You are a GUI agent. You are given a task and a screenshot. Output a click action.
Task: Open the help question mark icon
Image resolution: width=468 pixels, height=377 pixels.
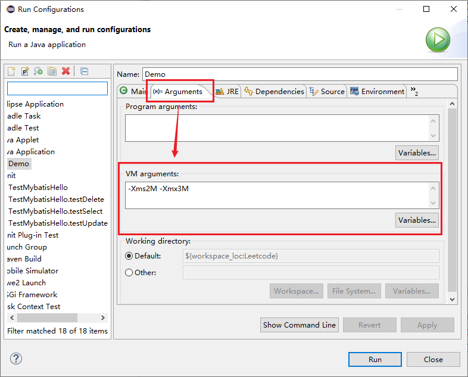tap(16, 359)
